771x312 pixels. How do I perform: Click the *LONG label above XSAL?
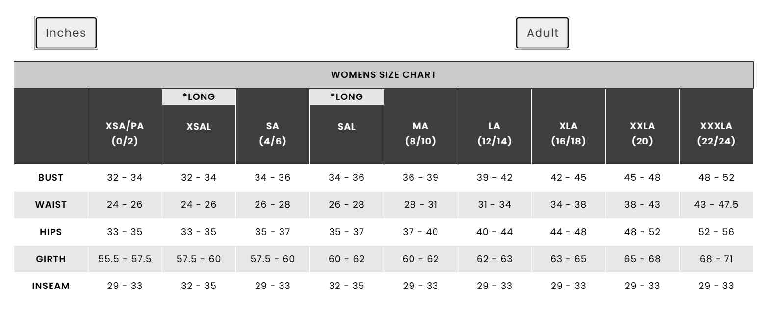click(x=199, y=97)
